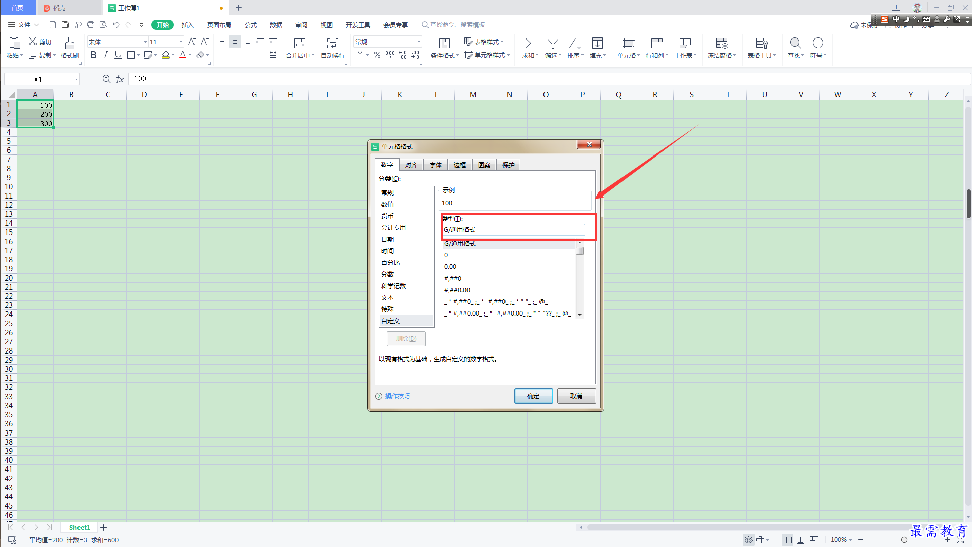Click the Paste icon in the ribbon

click(15, 43)
